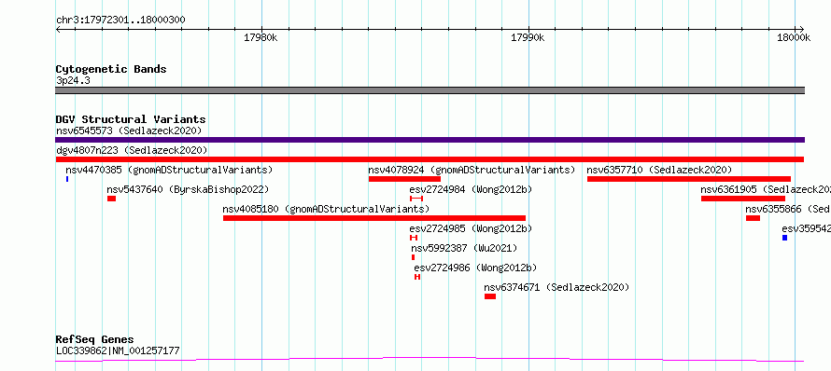Open nsv4078924 (gnomADStructuralVariants) label
Image resolution: width=831 pixels, height=371 pixels.
pos(472,170)
